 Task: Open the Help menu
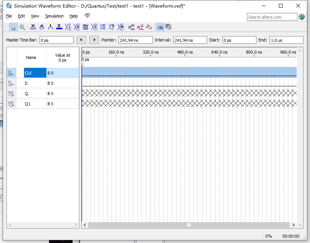click(74, 16)
